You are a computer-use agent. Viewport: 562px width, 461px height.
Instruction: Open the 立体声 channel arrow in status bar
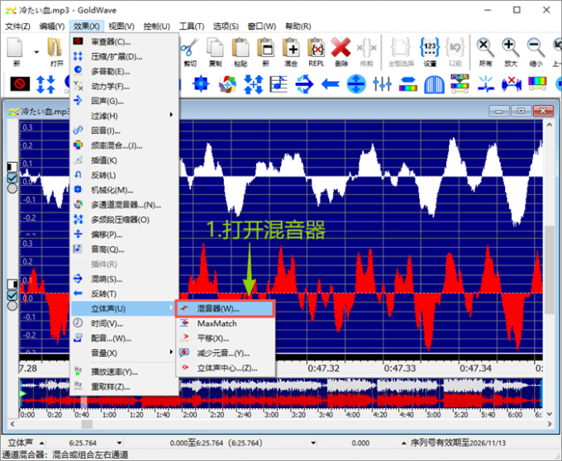(x=41, y=443)
